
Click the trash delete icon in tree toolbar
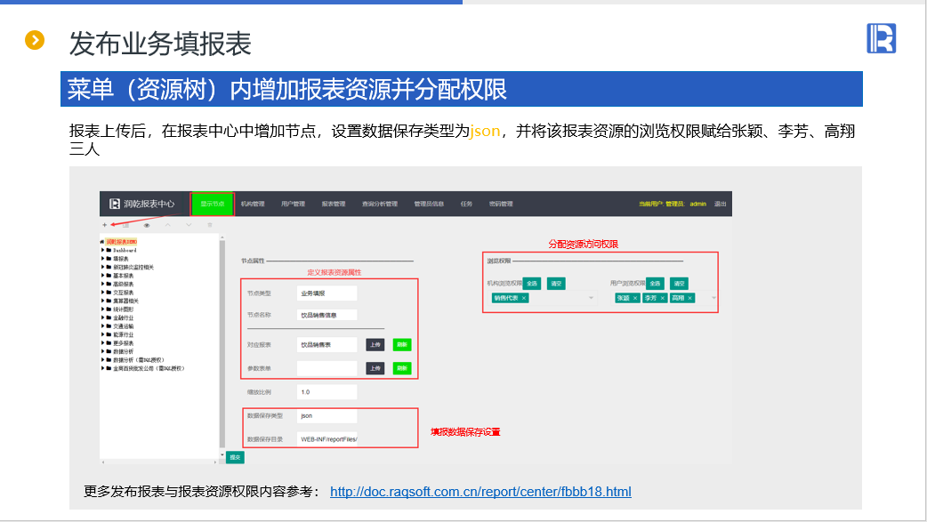[x=209, y=225]
